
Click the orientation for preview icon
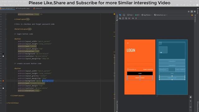point(124,15)
